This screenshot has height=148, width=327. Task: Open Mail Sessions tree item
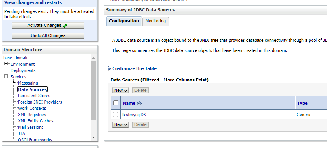tap(31, 127)
